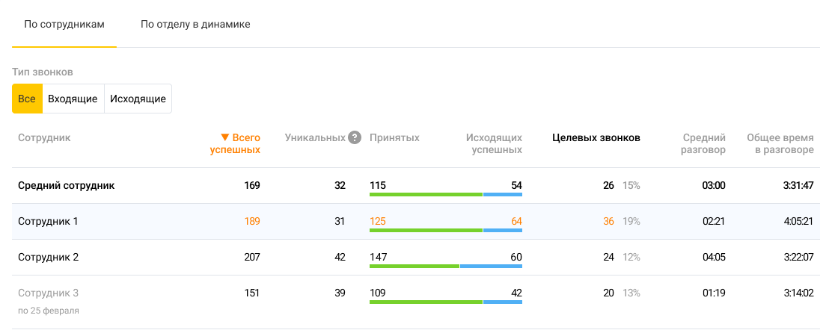Click the Сотрудник 1 row name
The width and height of the screenshot is (832, 333).
48,221
